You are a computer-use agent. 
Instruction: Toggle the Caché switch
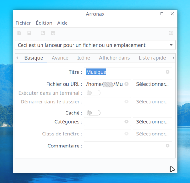(93, 113)
